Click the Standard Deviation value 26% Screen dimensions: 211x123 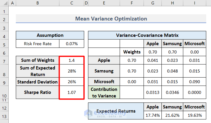coord(72,81)
